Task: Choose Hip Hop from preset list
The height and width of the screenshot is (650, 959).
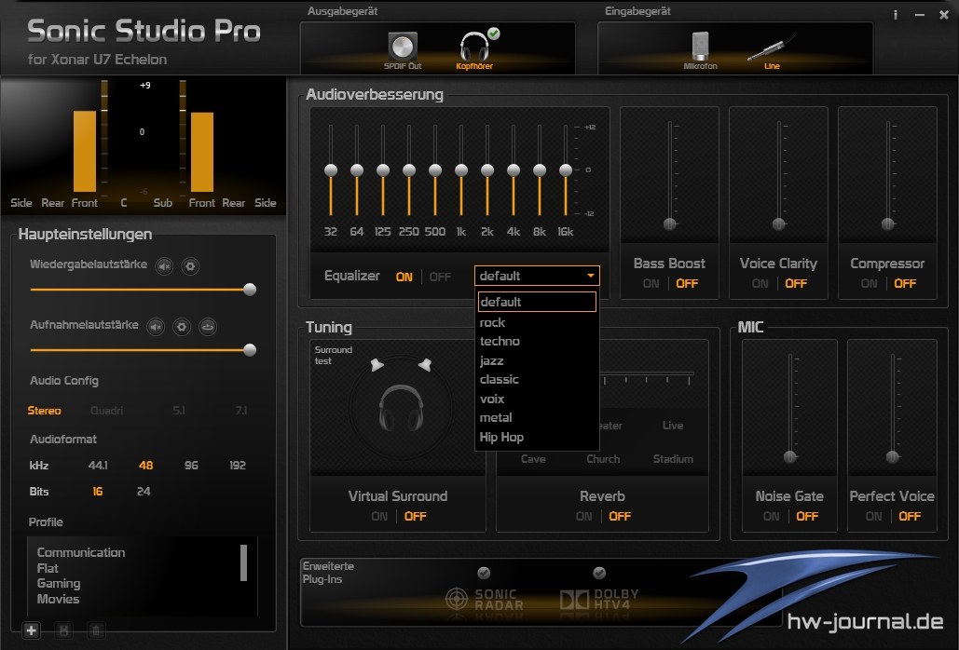Action: coord(501,437)
